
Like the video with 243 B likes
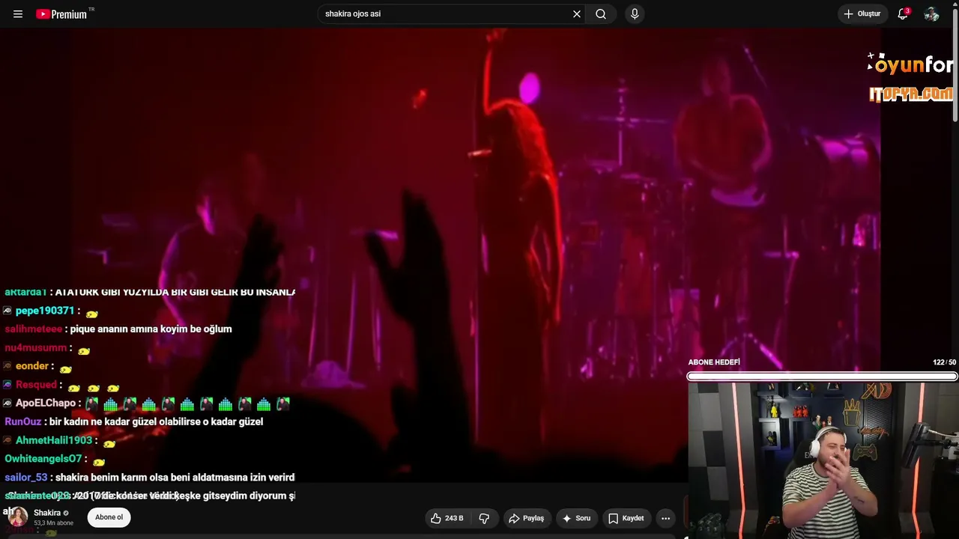point(447,518)
